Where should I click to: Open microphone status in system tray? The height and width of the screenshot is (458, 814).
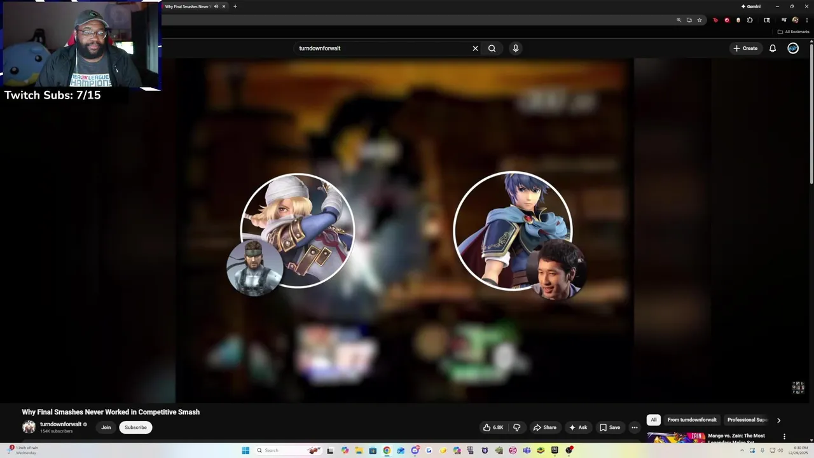[762, 450]
